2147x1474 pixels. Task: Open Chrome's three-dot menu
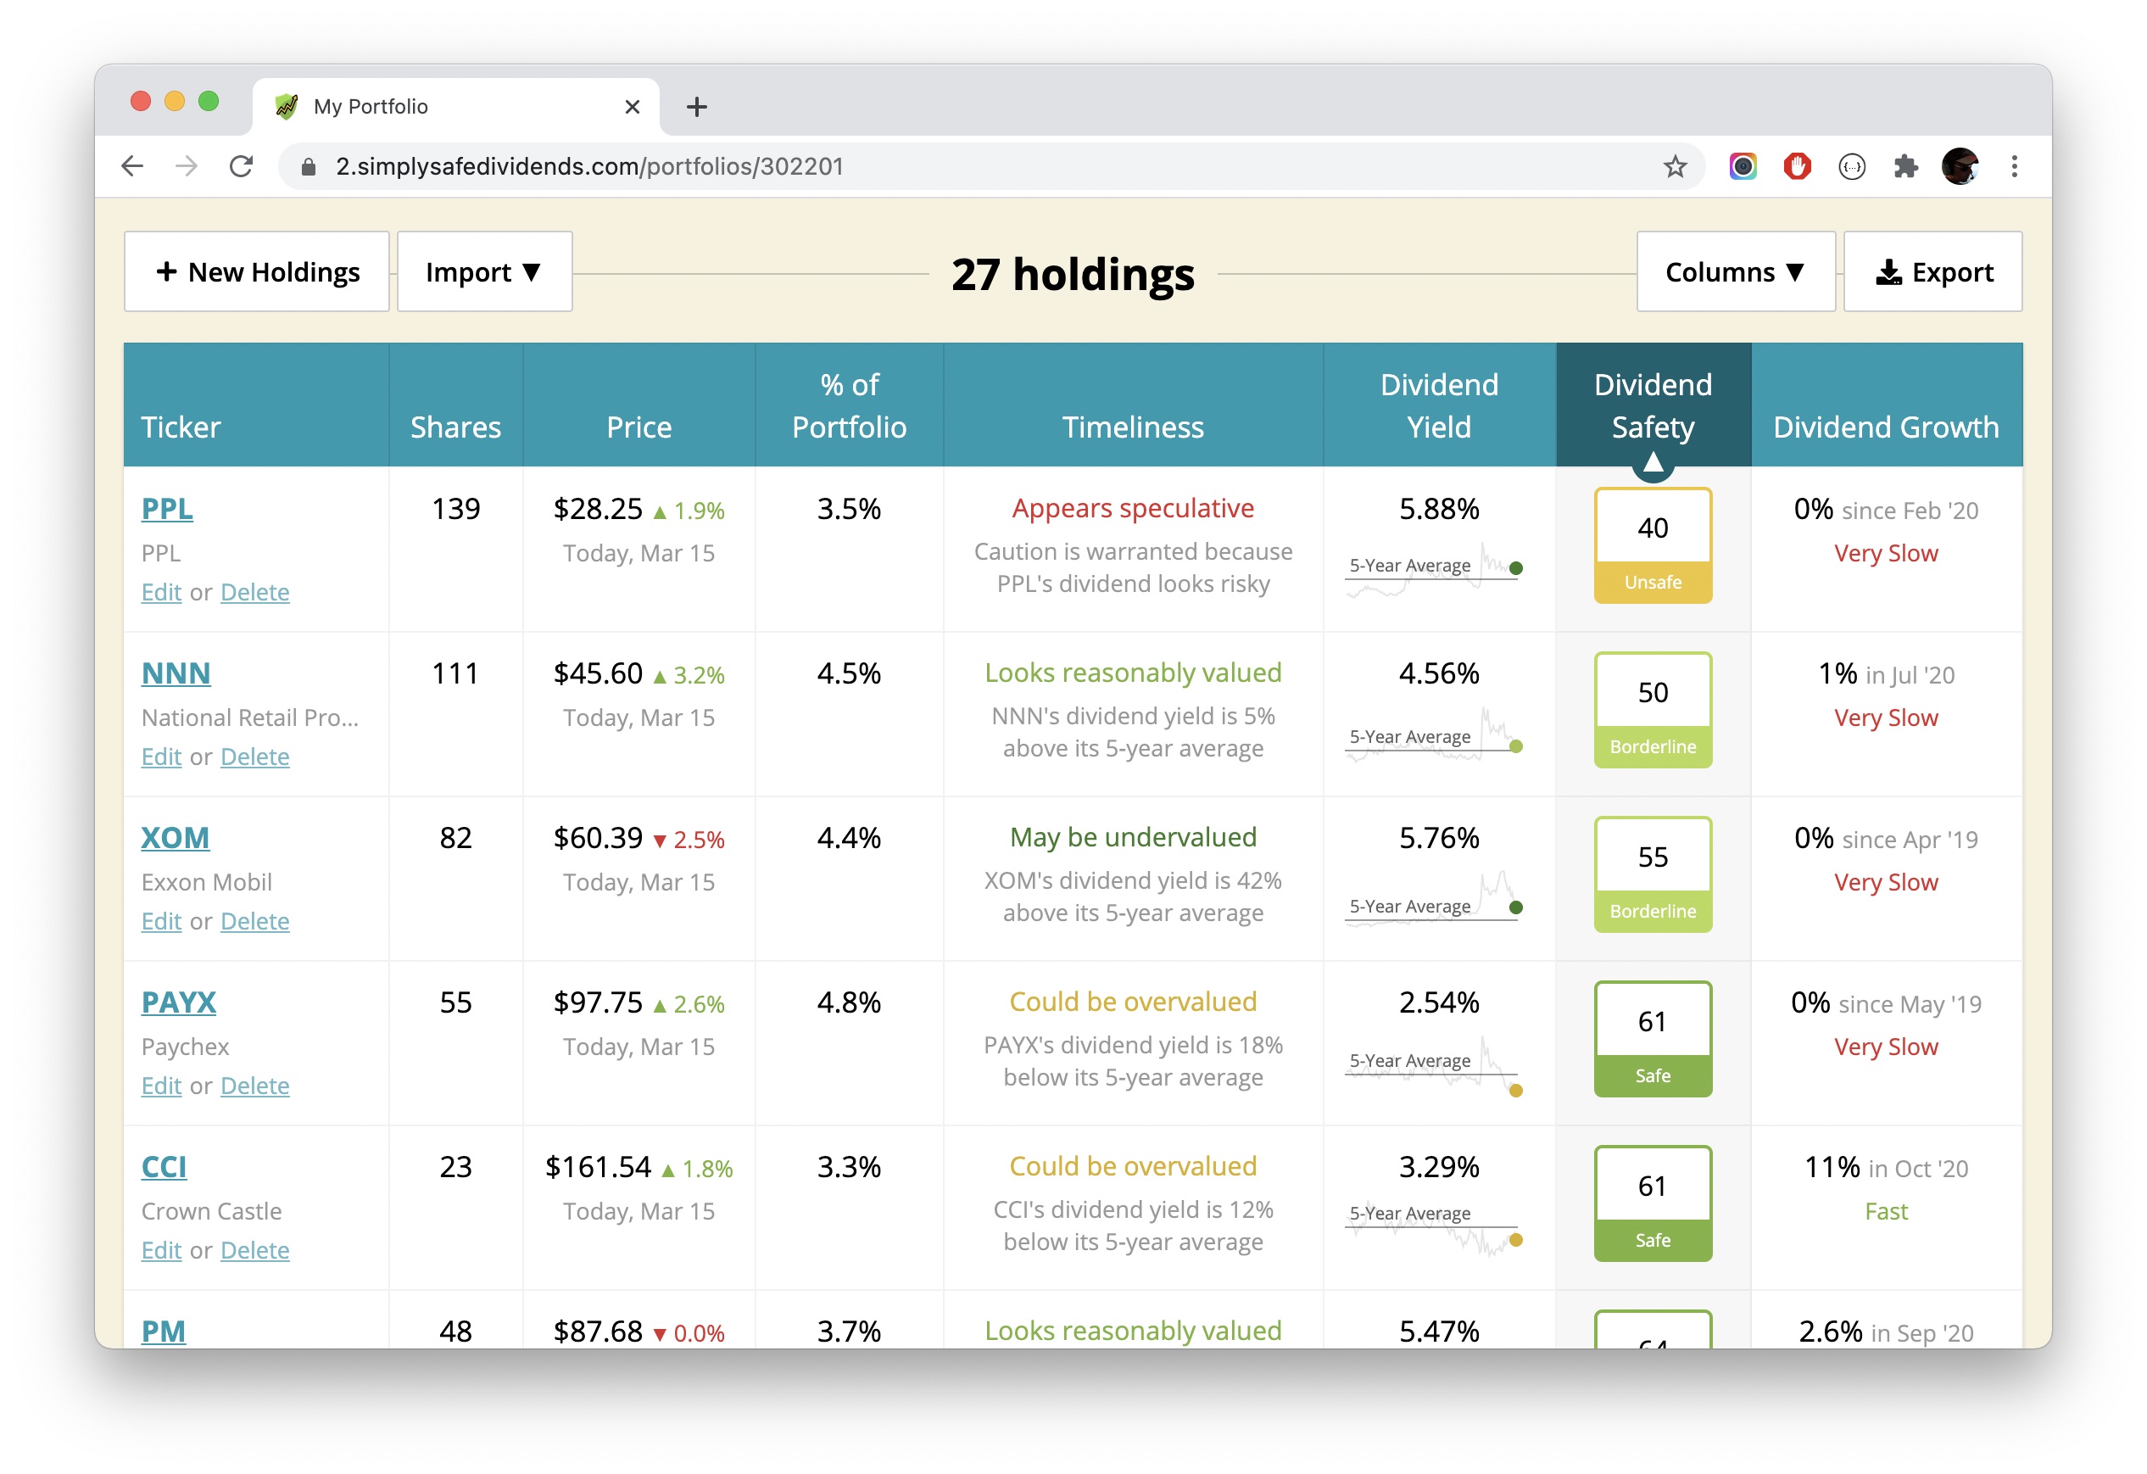tap(2014, 166)
